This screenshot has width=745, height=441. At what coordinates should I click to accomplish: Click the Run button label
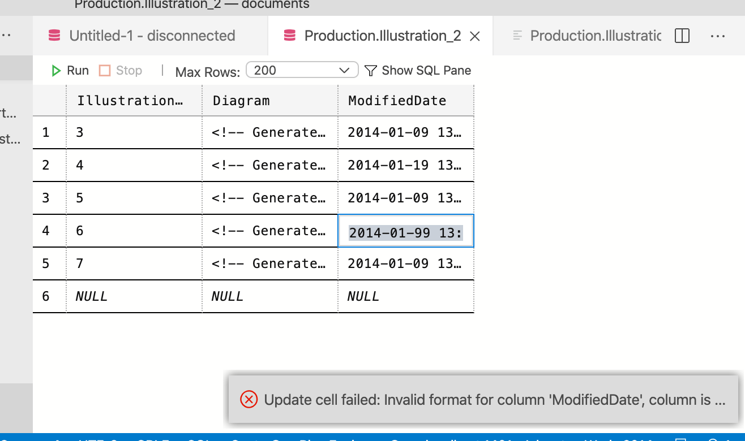coord(78,71)
